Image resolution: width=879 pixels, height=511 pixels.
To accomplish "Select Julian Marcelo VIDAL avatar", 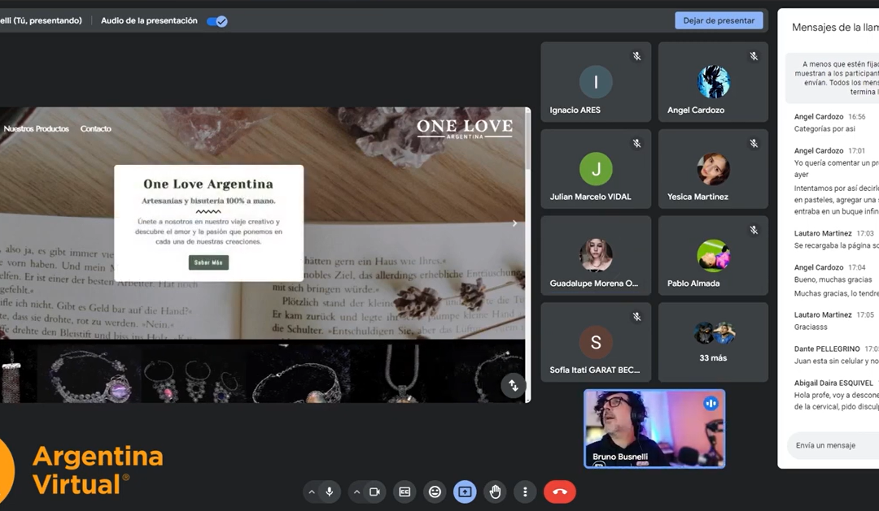I will pyautogui.click(x=596, y=168).
